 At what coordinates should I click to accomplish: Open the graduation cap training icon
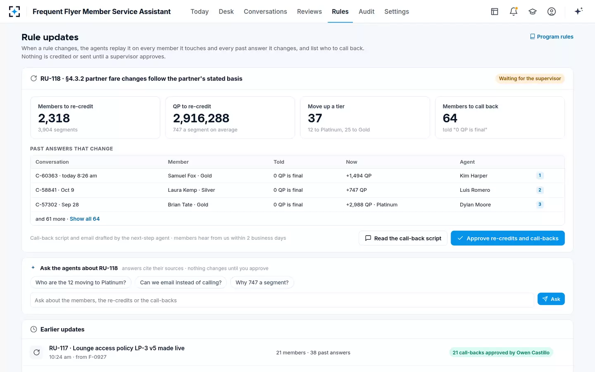[x=533, y=12]
